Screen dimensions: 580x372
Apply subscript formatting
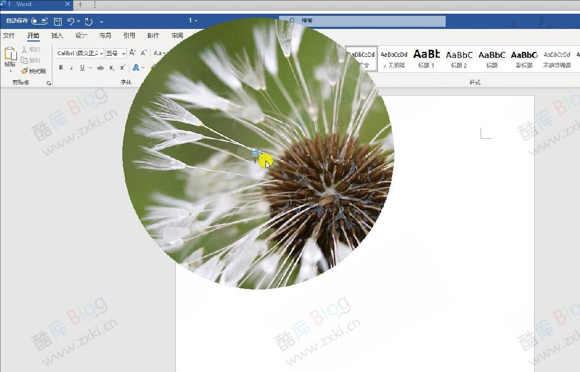[111, 68]
